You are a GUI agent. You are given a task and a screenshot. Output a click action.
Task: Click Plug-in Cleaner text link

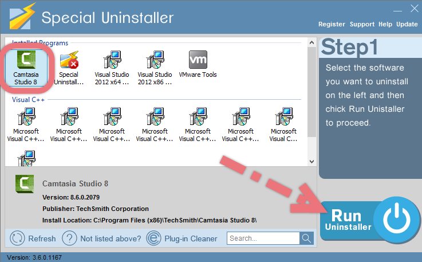[x=191, y=238]
